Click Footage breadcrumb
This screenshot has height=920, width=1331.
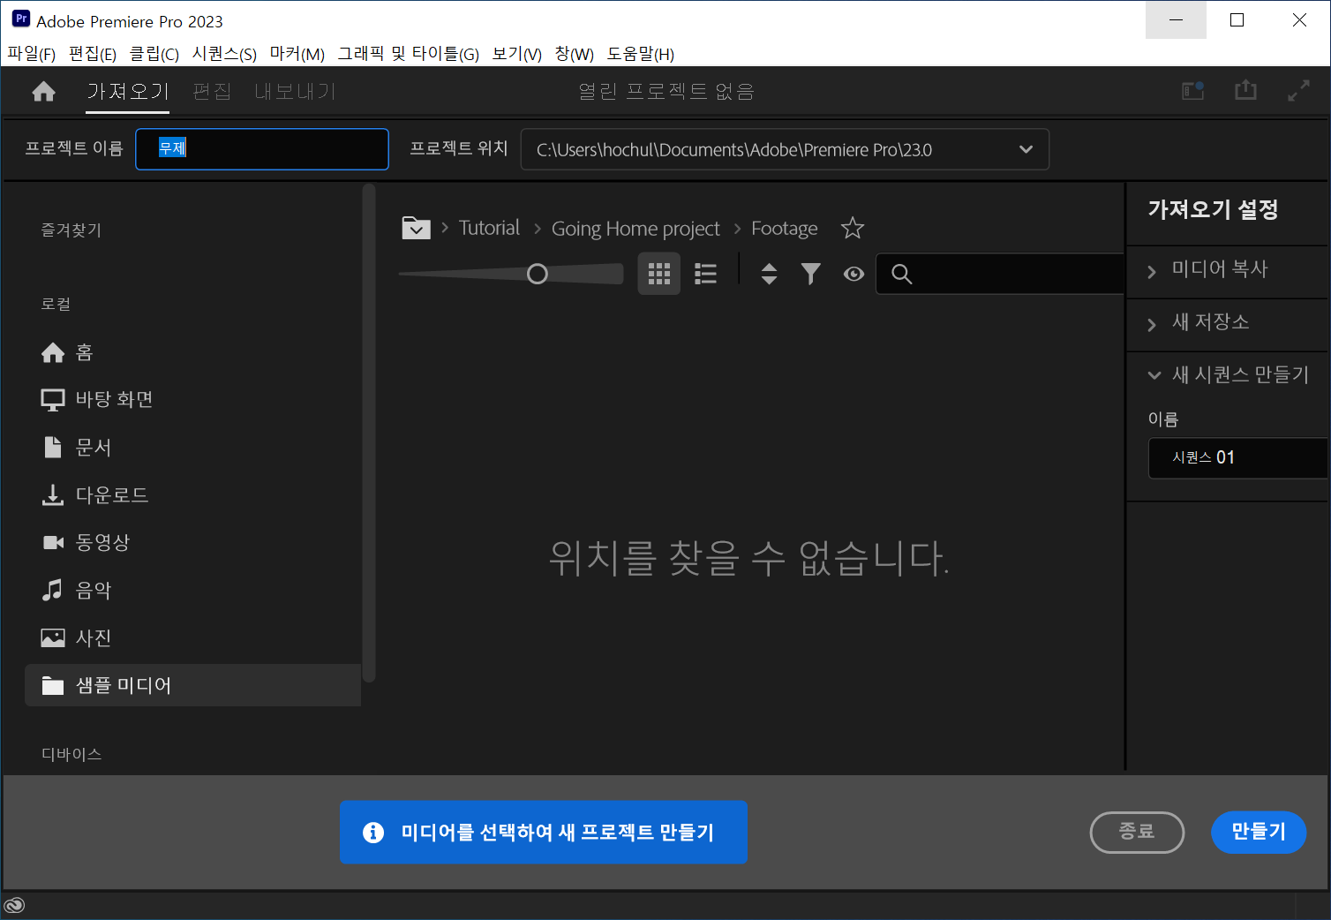[785, 229]
